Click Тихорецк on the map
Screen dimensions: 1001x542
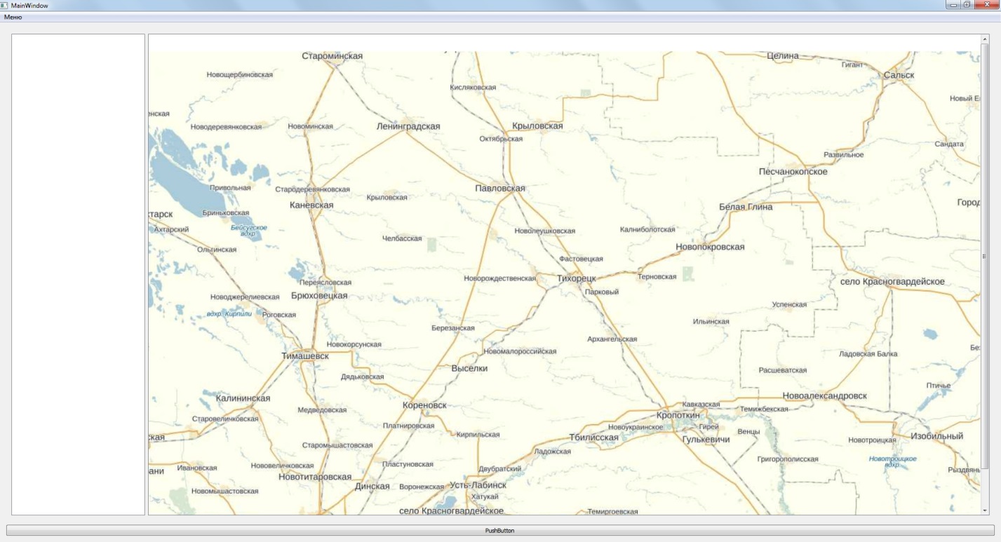pos(577,278)
